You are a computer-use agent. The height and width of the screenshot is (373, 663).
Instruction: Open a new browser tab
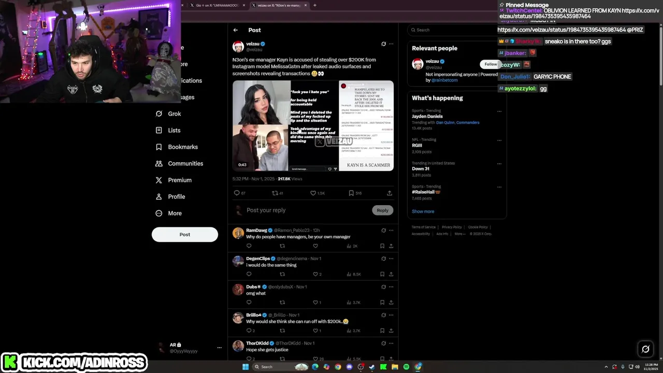(x=315, y=5)
